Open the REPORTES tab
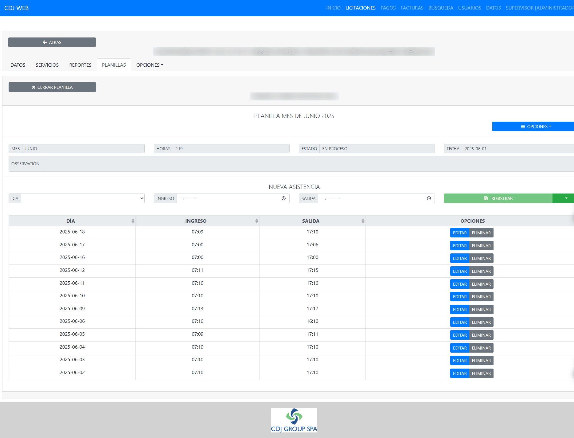This screenshot has height=438, width=574. (80, 65)
